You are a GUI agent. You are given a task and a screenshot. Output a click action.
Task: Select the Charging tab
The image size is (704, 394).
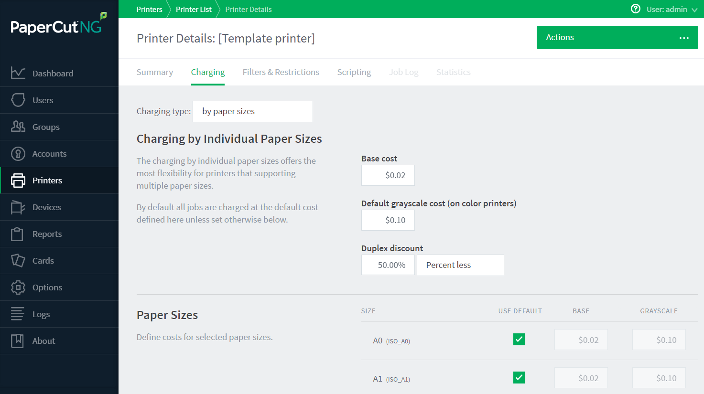point(208,72)
